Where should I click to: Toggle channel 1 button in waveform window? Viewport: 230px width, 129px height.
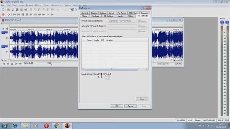(x=3, y=33)
